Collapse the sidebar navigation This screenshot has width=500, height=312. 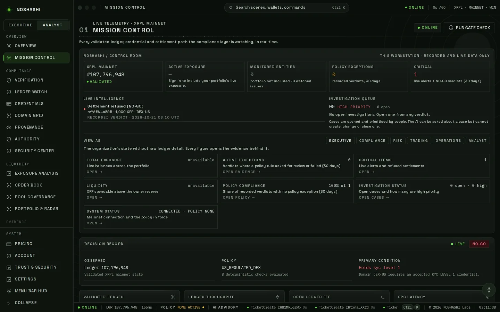36,303
